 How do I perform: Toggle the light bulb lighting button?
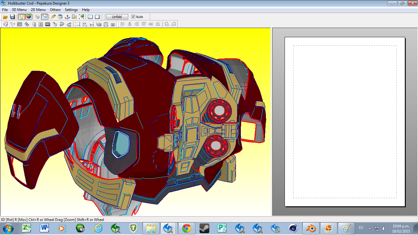pos(21,17)
